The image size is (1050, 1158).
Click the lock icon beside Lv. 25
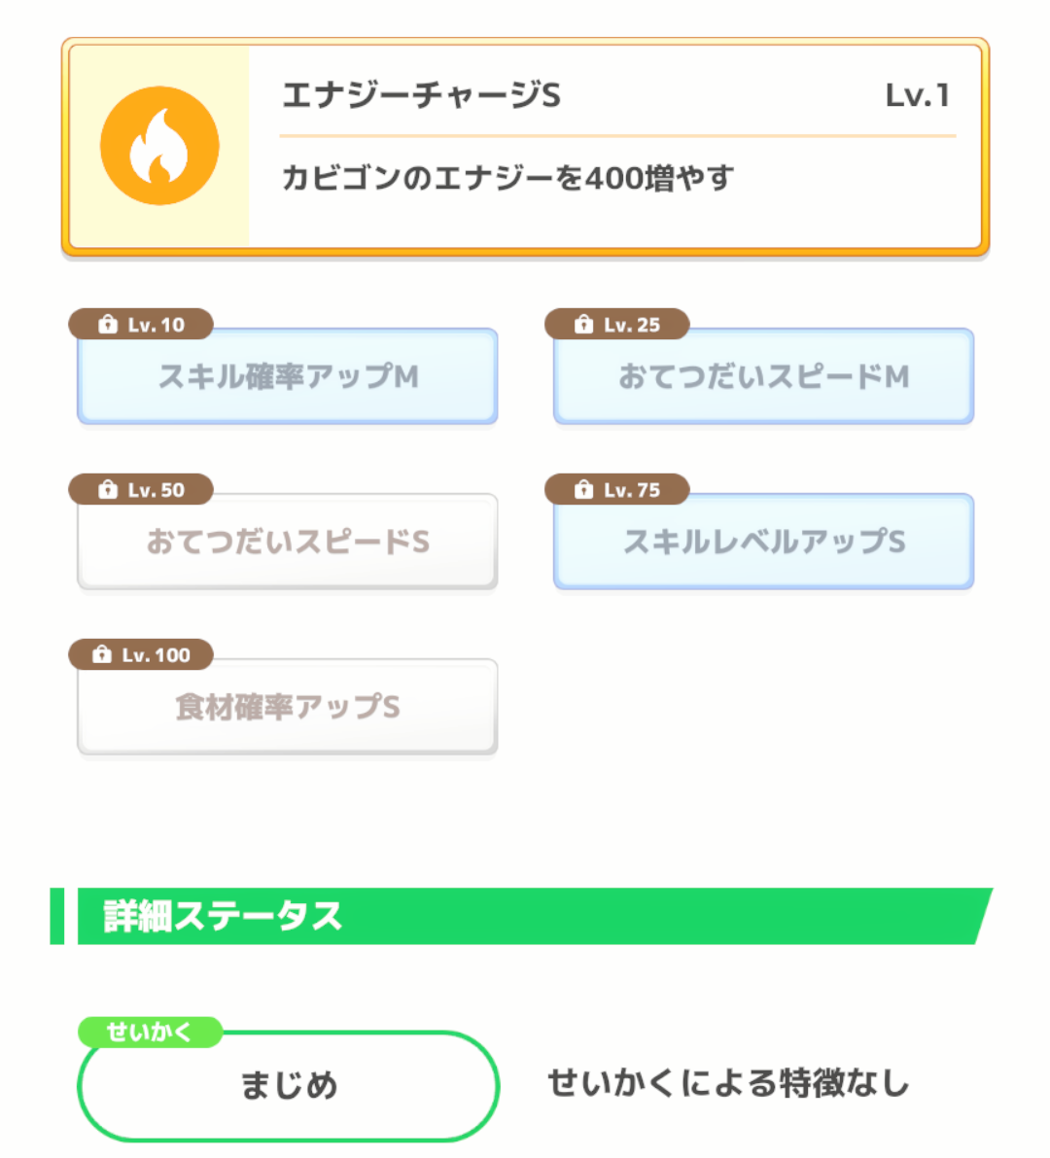583,325
